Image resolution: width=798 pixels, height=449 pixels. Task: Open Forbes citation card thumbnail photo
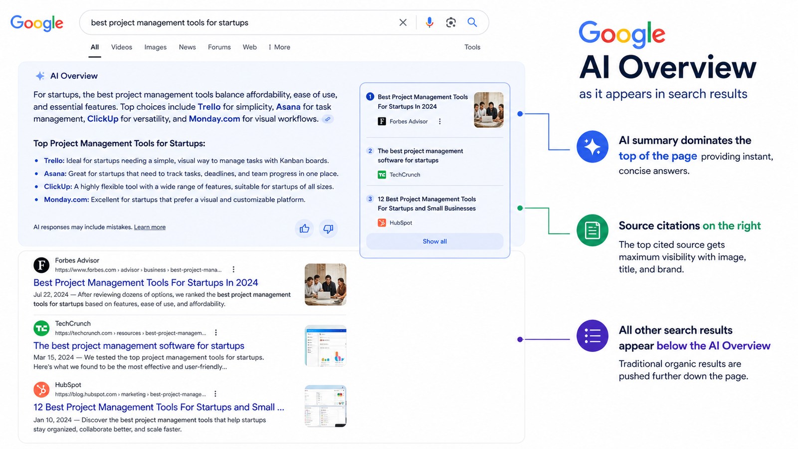click(x=489, y=110)
